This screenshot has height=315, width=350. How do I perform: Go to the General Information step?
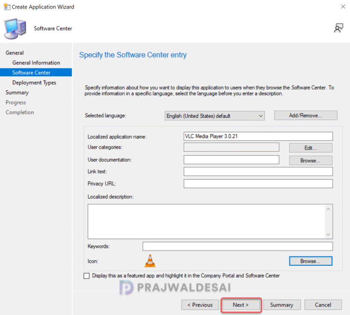click(x=36, y=63)
